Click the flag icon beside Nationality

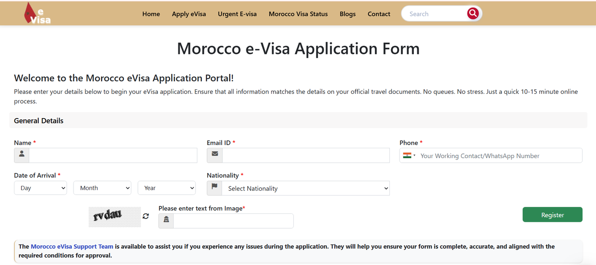[214, 188]
